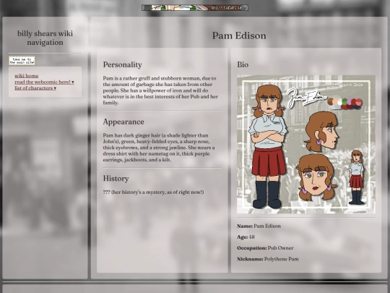
Task: Click the 'Name: Pam Edison' line
Action: click(x=259, y=226)
